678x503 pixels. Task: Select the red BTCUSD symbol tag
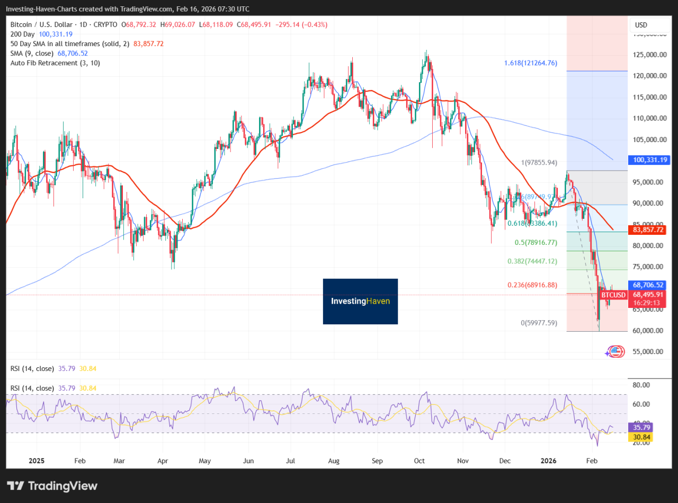tap(613, 295)
